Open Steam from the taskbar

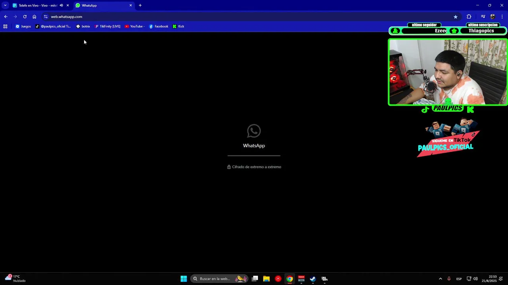click(x=313, y=279)
